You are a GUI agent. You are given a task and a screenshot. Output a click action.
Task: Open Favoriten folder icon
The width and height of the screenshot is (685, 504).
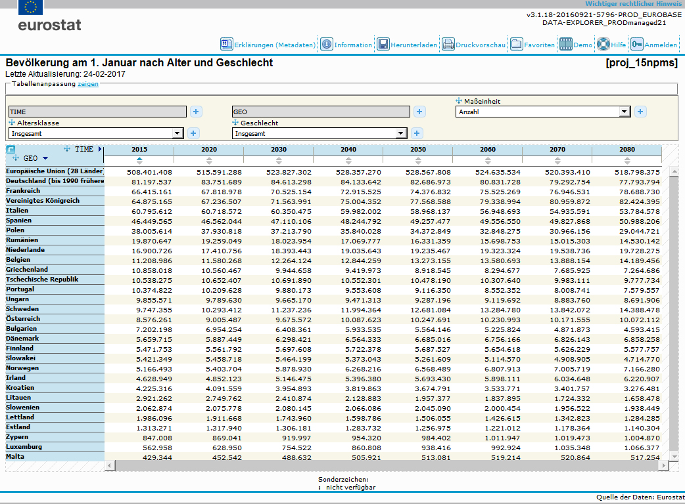coord(516,45)
